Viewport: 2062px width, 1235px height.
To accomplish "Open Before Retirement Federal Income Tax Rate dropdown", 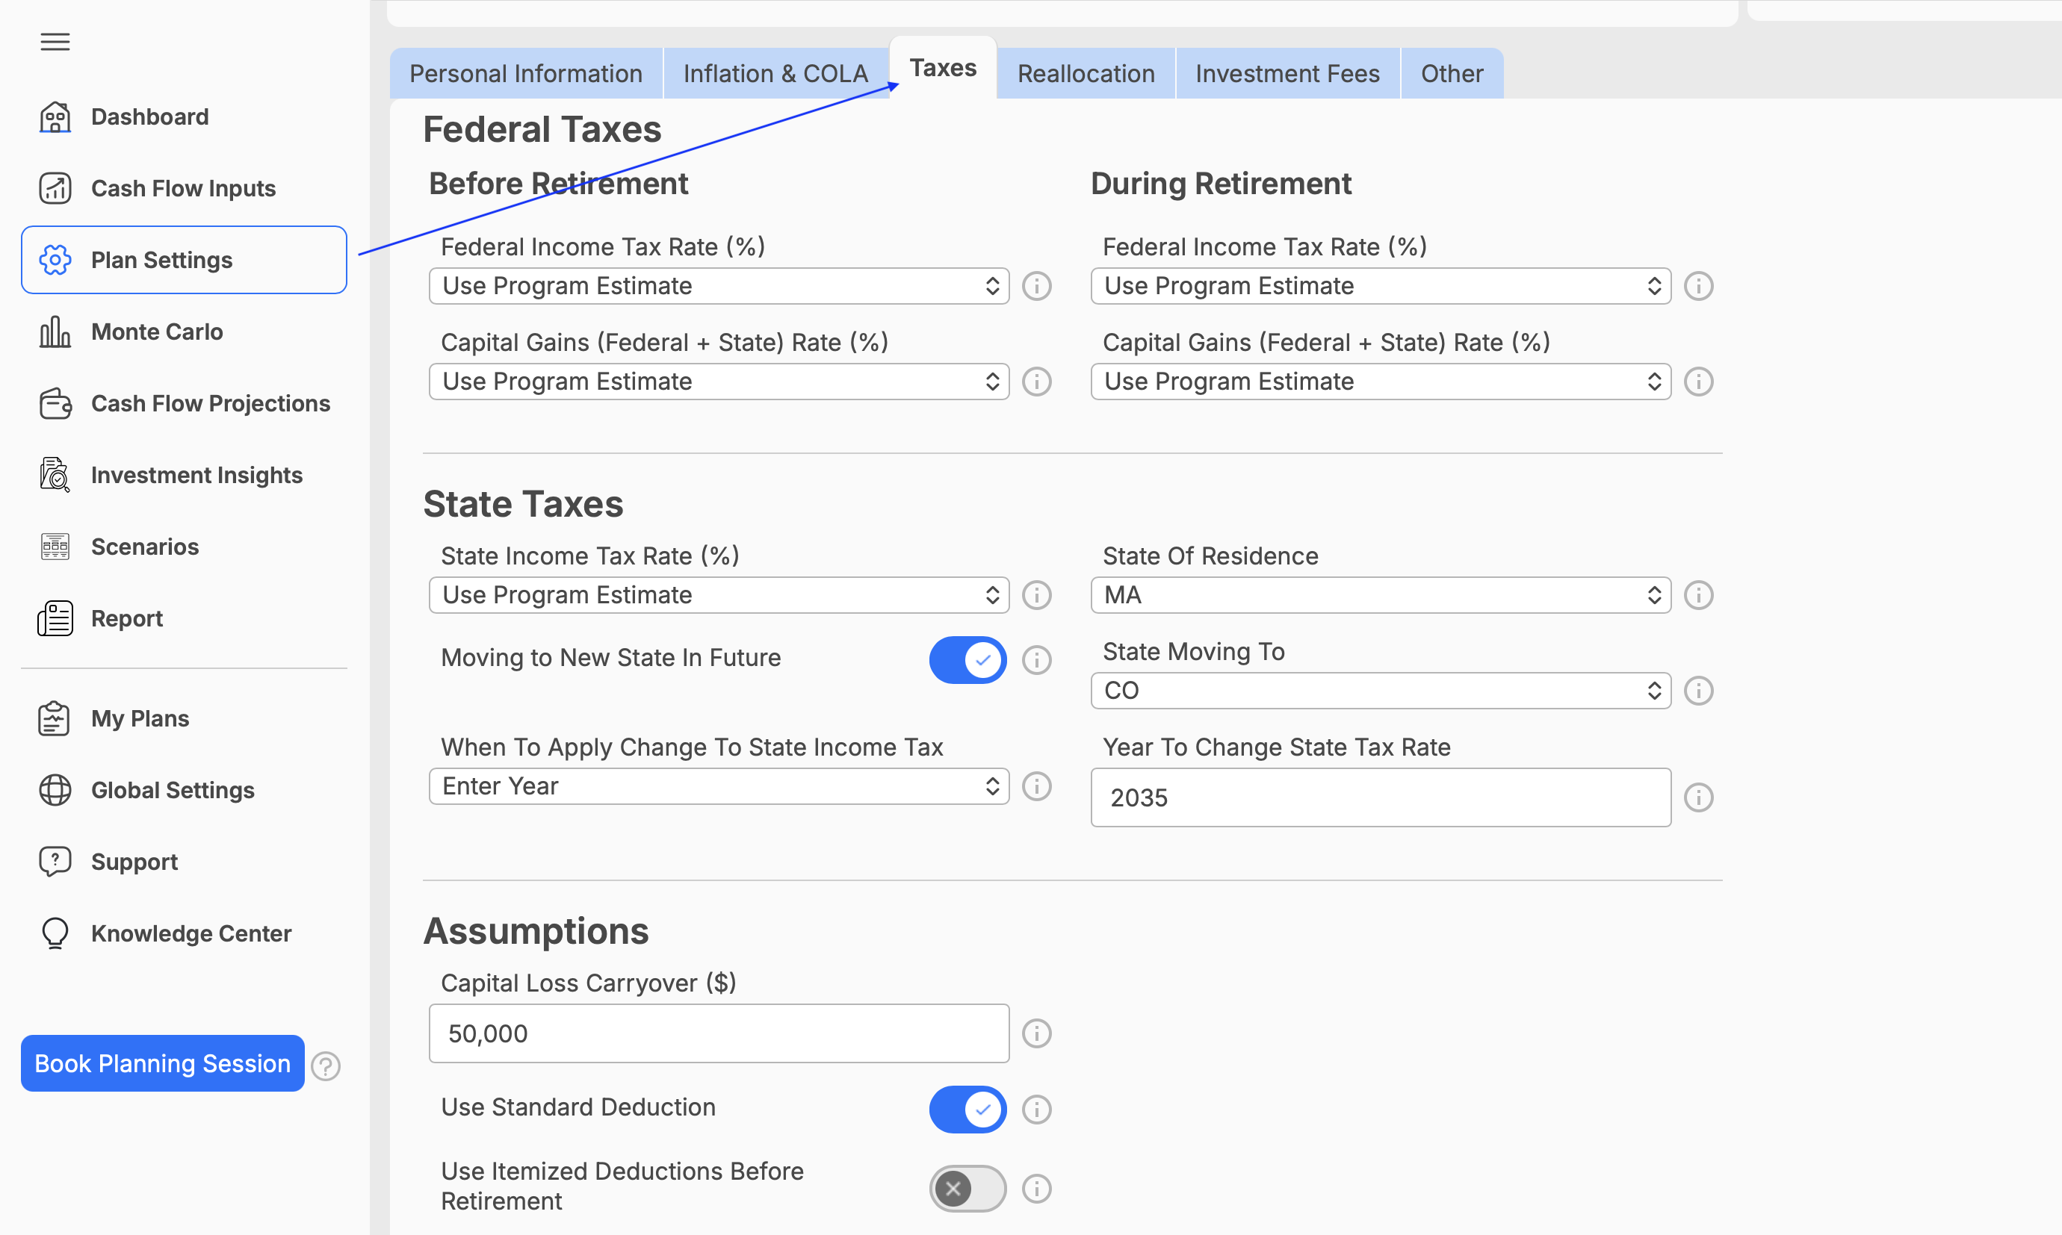I will click(x=719, y=285).
